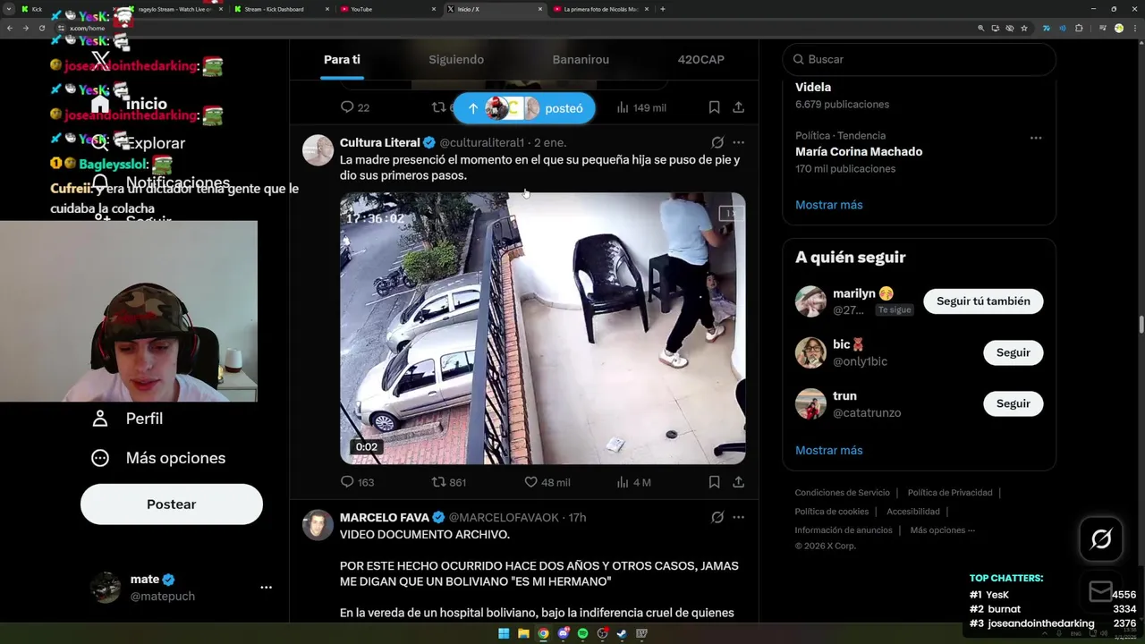
Task: Bookmark this page with the star icon
Action: coord(1024,28)
